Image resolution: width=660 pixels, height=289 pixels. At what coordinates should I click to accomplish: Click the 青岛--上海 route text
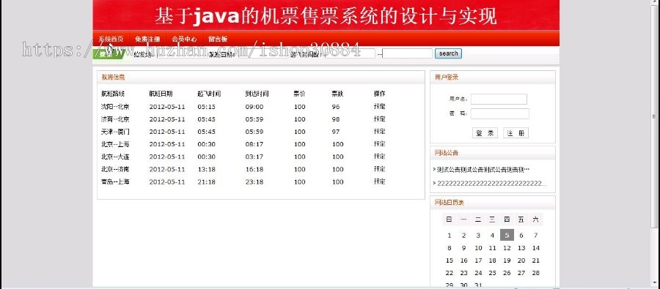coord(115,182)
